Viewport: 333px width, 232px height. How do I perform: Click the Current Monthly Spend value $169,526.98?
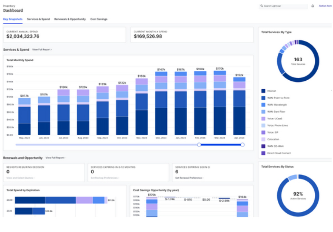(x=148, y=36)
